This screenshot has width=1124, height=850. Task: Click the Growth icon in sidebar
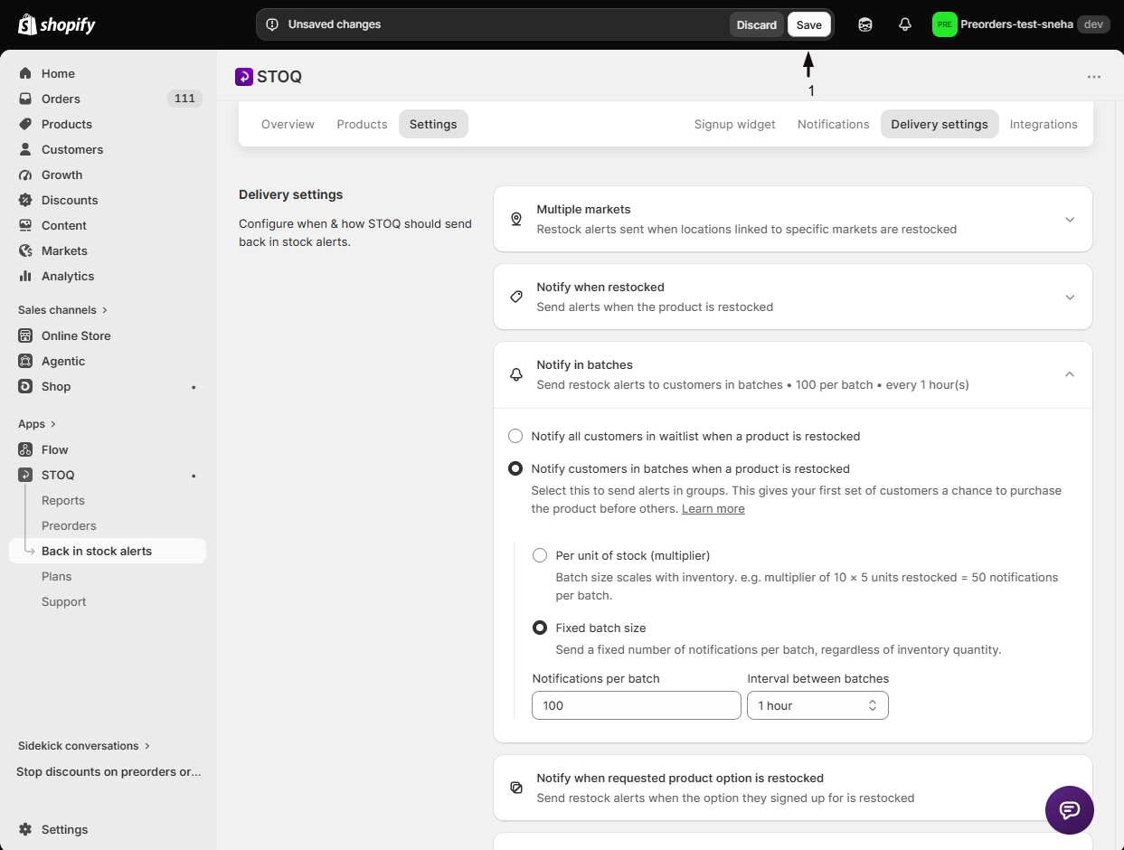[x=25, y=175]
